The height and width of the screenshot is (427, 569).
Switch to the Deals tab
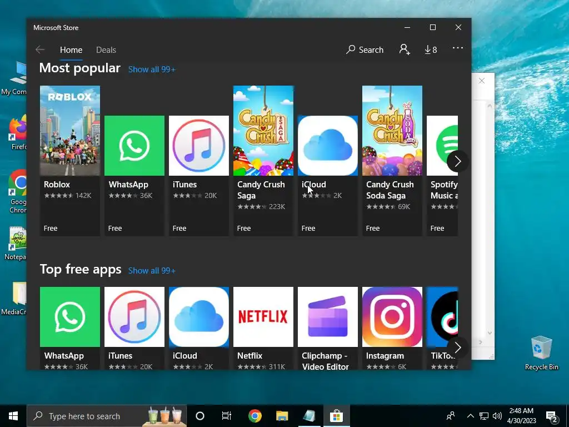click(106, 49)
